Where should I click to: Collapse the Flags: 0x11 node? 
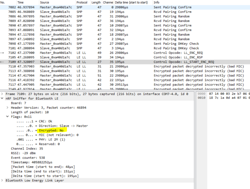tap(7, 117)
